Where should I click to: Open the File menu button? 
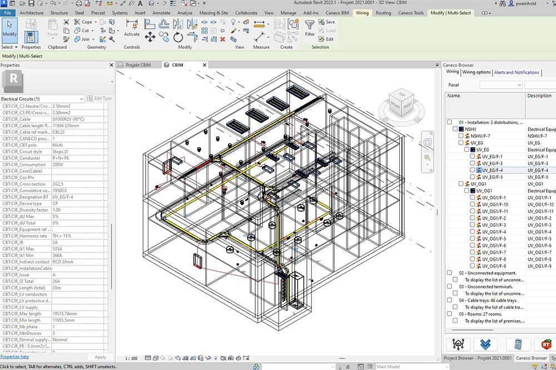point(7,13)
